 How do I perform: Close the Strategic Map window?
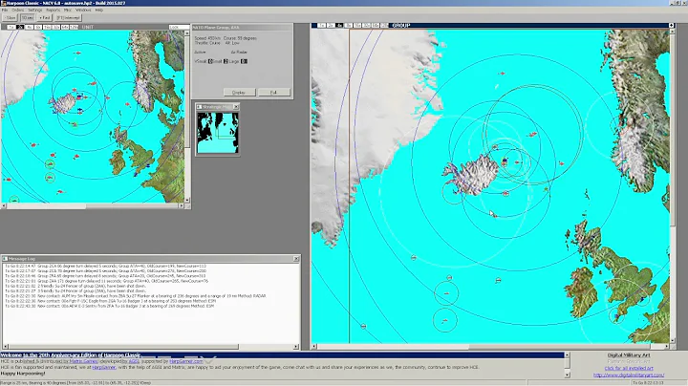click(x=236, y=107)
